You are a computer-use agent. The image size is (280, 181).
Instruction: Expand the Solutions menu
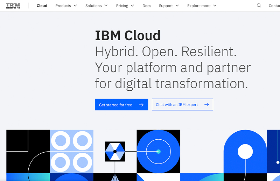pos(97,6)
